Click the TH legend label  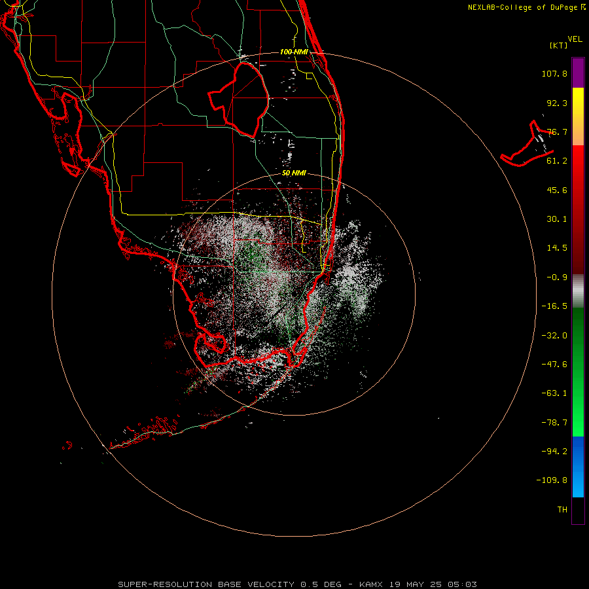[x=562, y=510]
